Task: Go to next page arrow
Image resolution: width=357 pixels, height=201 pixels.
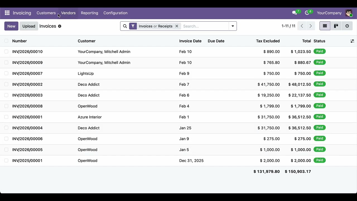Action: (x=310, y=26)
